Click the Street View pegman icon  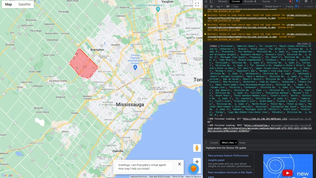pyautogui.click(x=197, y=148)
